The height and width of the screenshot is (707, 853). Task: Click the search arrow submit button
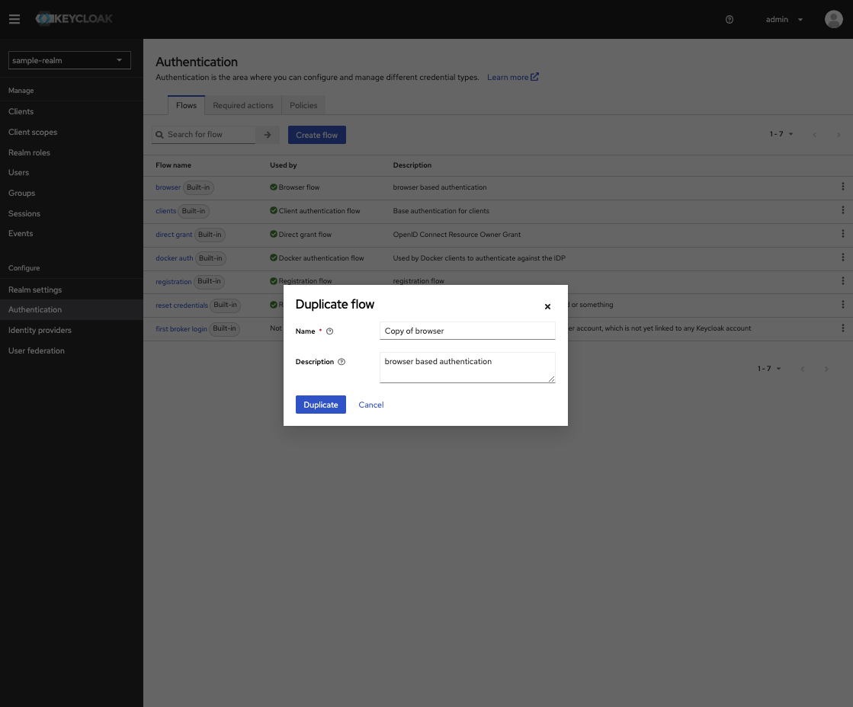(268, 135)
